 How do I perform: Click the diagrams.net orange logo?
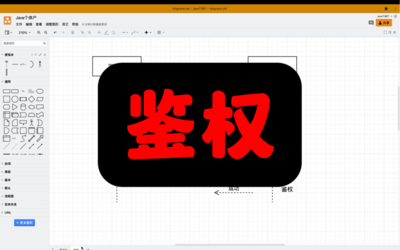pos(7,20)
